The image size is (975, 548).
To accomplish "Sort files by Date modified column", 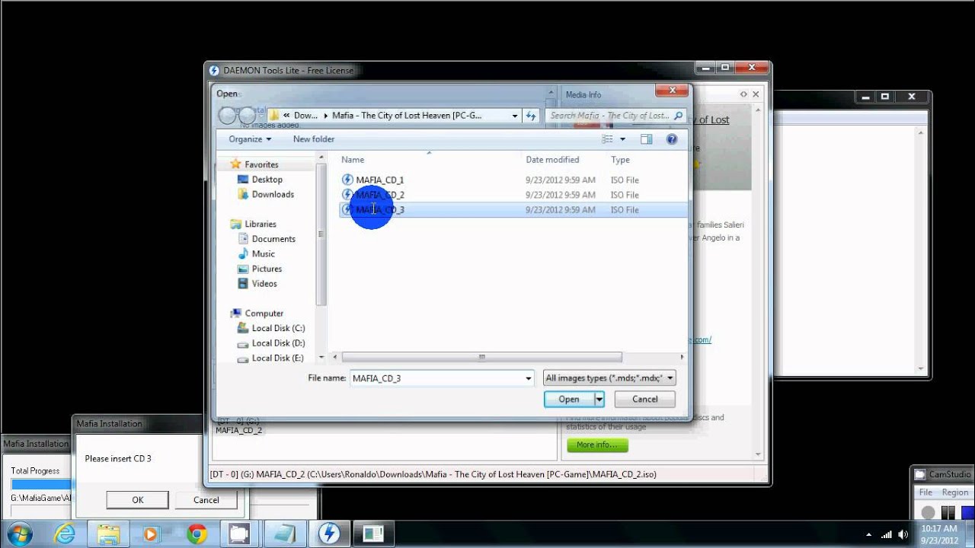I will 552,160.
